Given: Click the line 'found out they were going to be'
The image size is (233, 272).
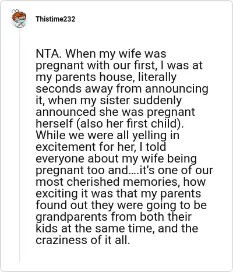Looking at the screenshot, I should [121, 205].
